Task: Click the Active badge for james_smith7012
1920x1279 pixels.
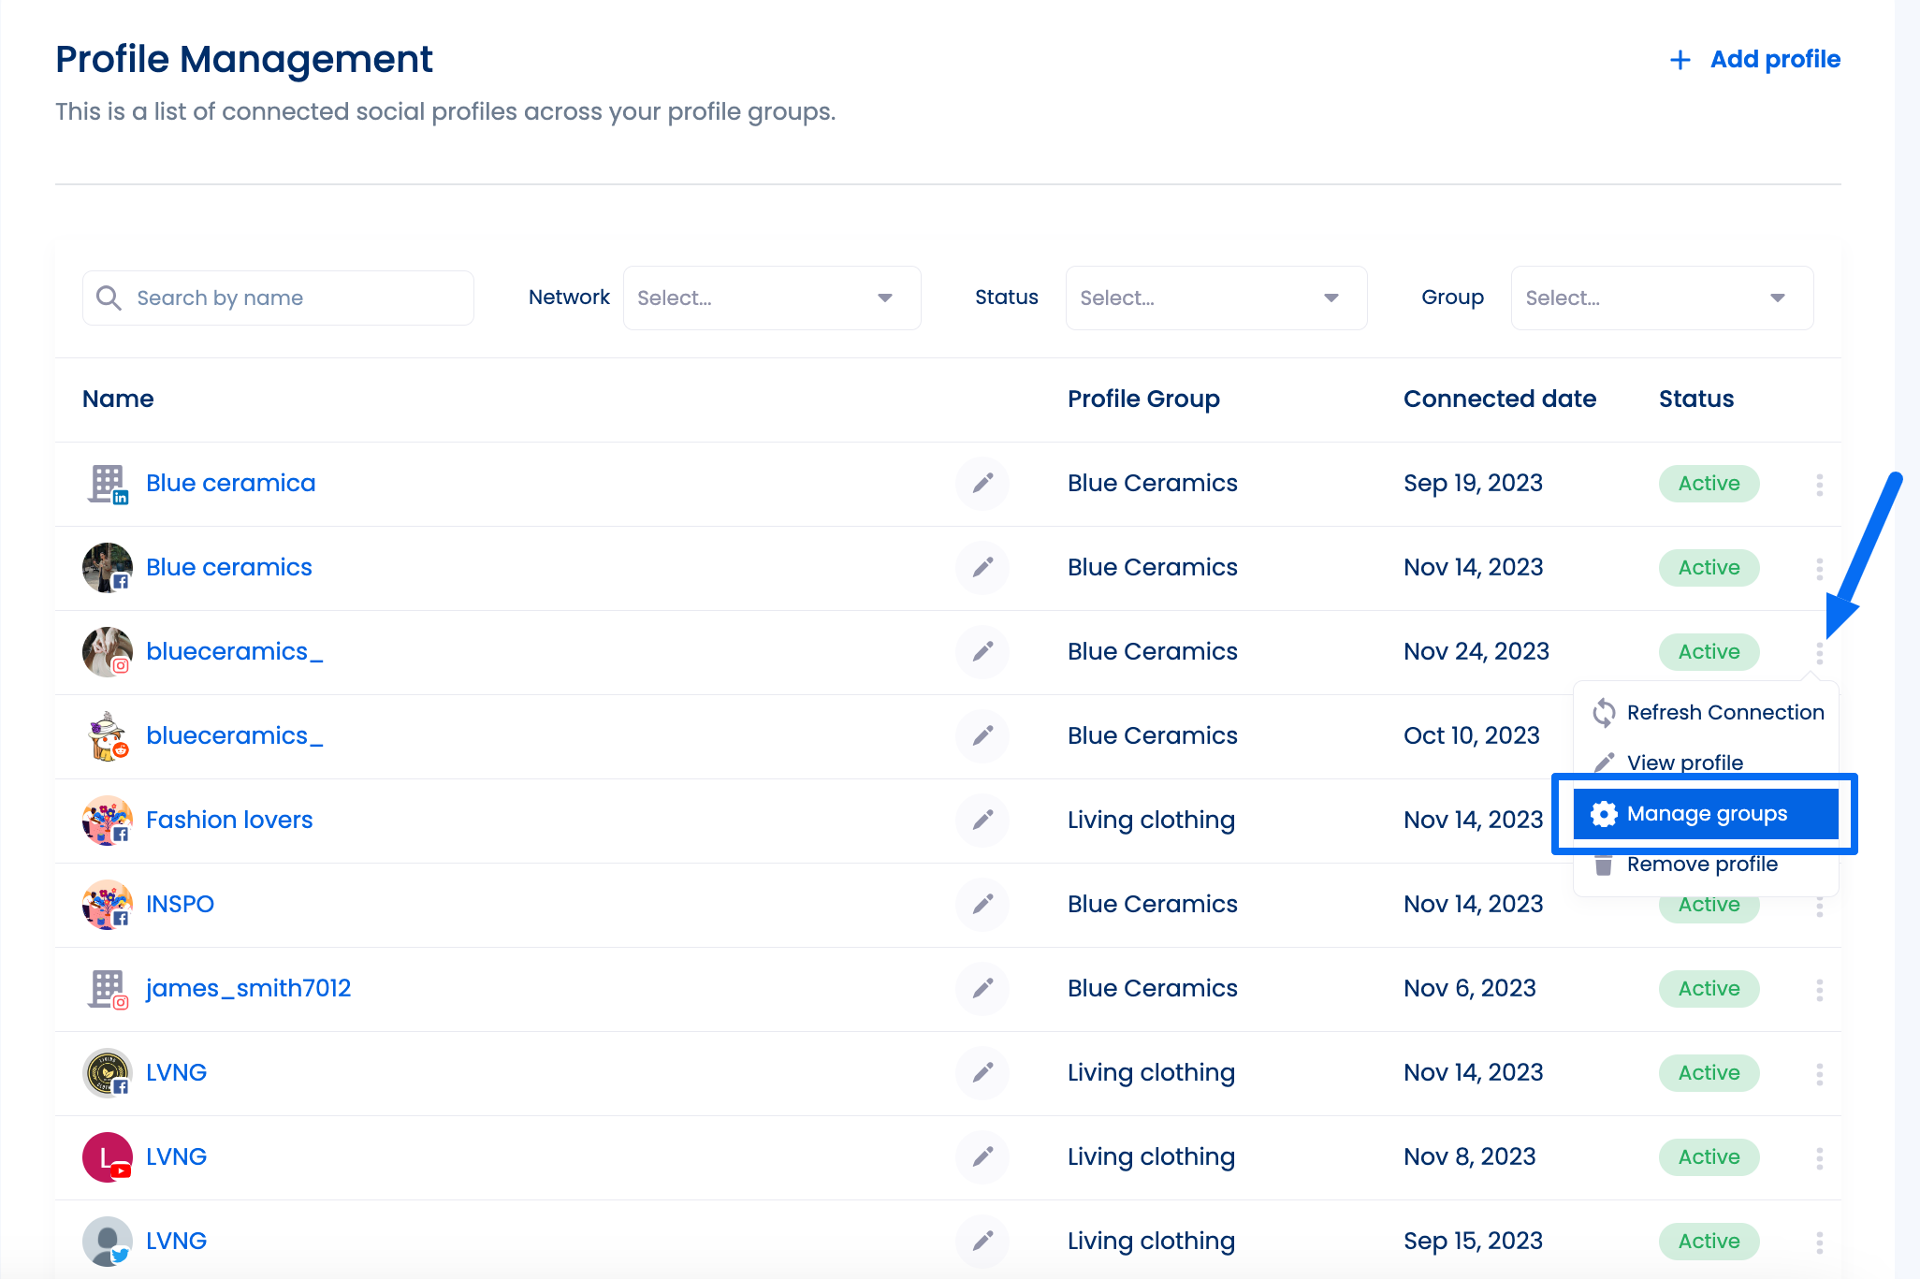Action: pos(1709,988)
